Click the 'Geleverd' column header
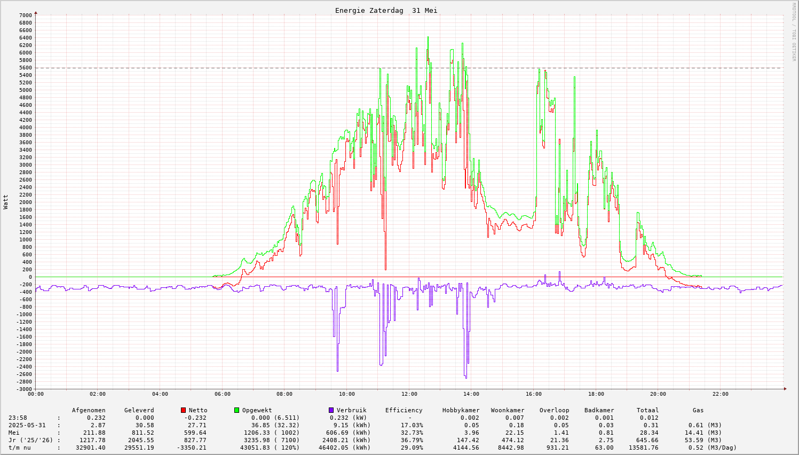This screenshot has height=455, width=799. click(139, 410)
